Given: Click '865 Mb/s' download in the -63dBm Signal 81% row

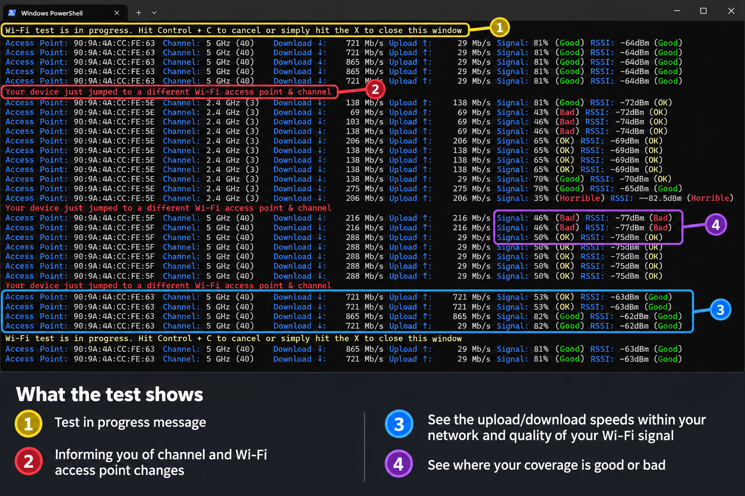Looking at the screenshot, I should (x=365, y=349).
